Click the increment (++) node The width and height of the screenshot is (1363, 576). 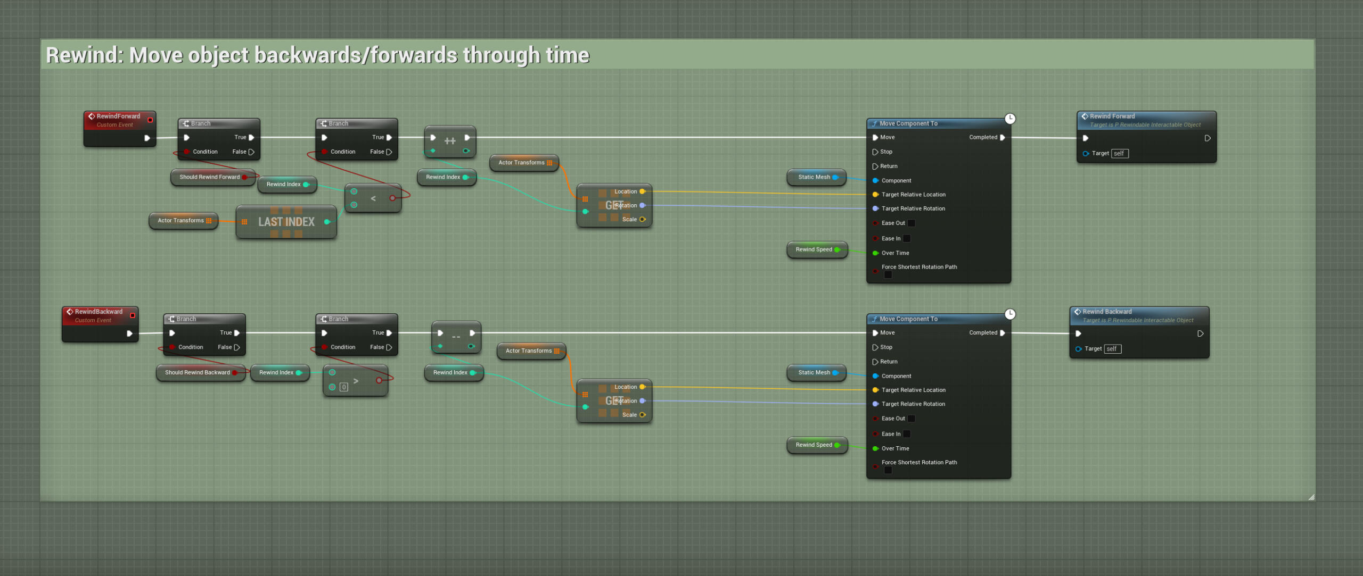point(450,141)
